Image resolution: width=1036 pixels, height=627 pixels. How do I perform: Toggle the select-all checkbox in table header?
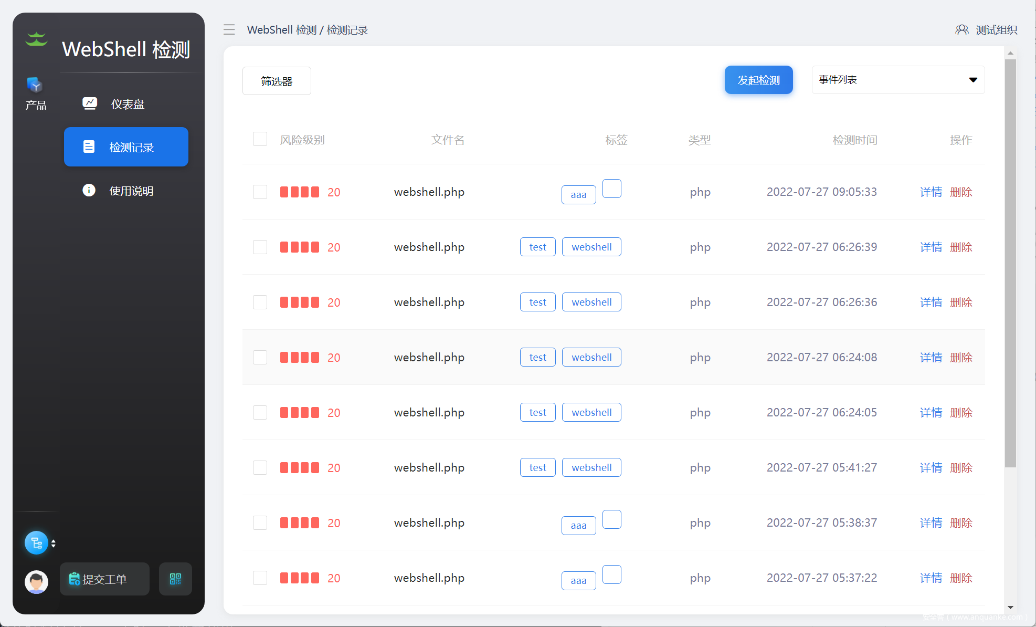[260, 139]
